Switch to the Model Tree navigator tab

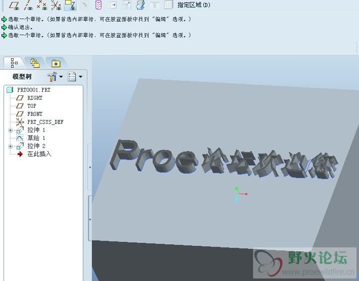coord(14,63)
